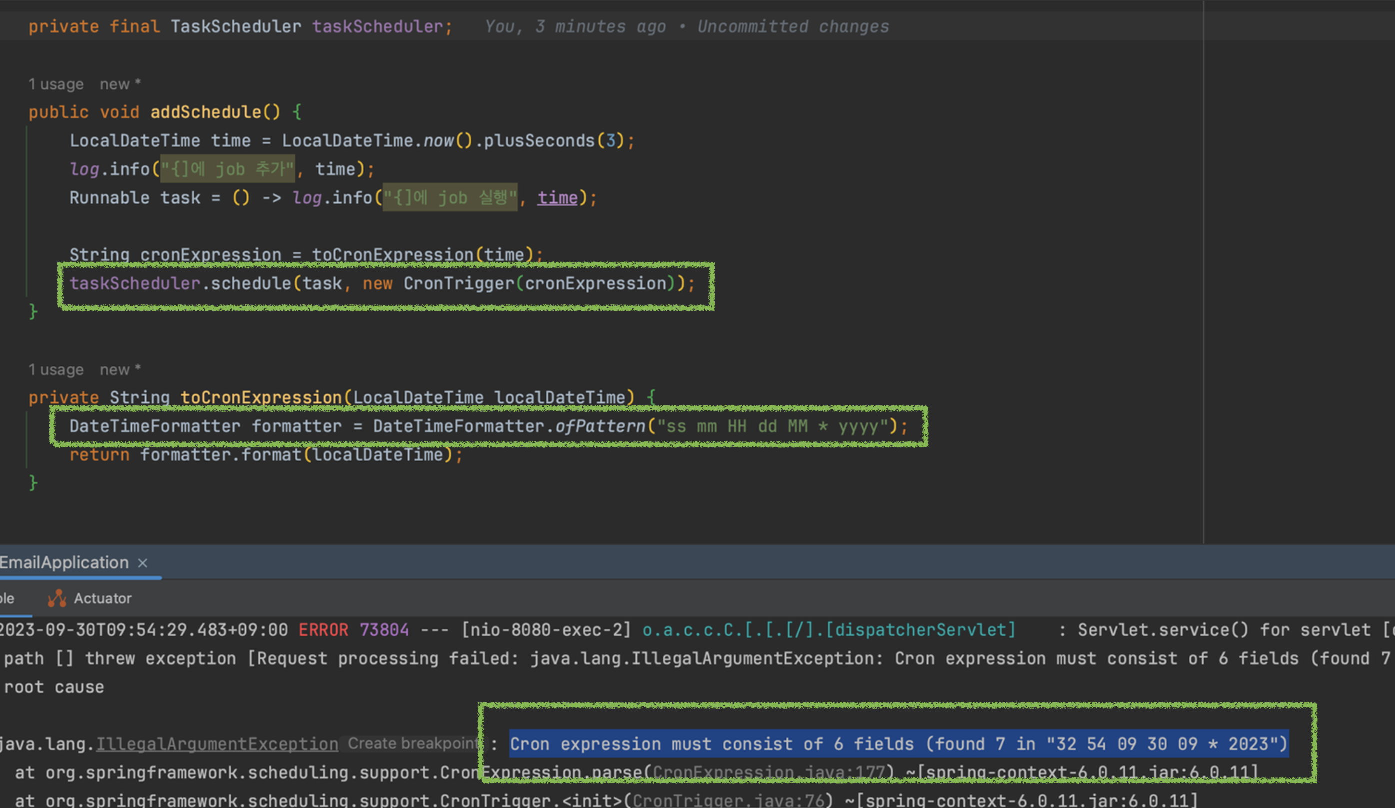Viewport: 1395px width, 808px height.
Task: Click the 1 usage hint above addSchedule
Action: tap(56, 84)
